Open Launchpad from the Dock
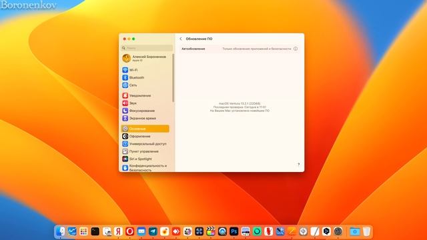Image resolution: width=427 pixels, height=240 pixels. click(x=83, y=231)
